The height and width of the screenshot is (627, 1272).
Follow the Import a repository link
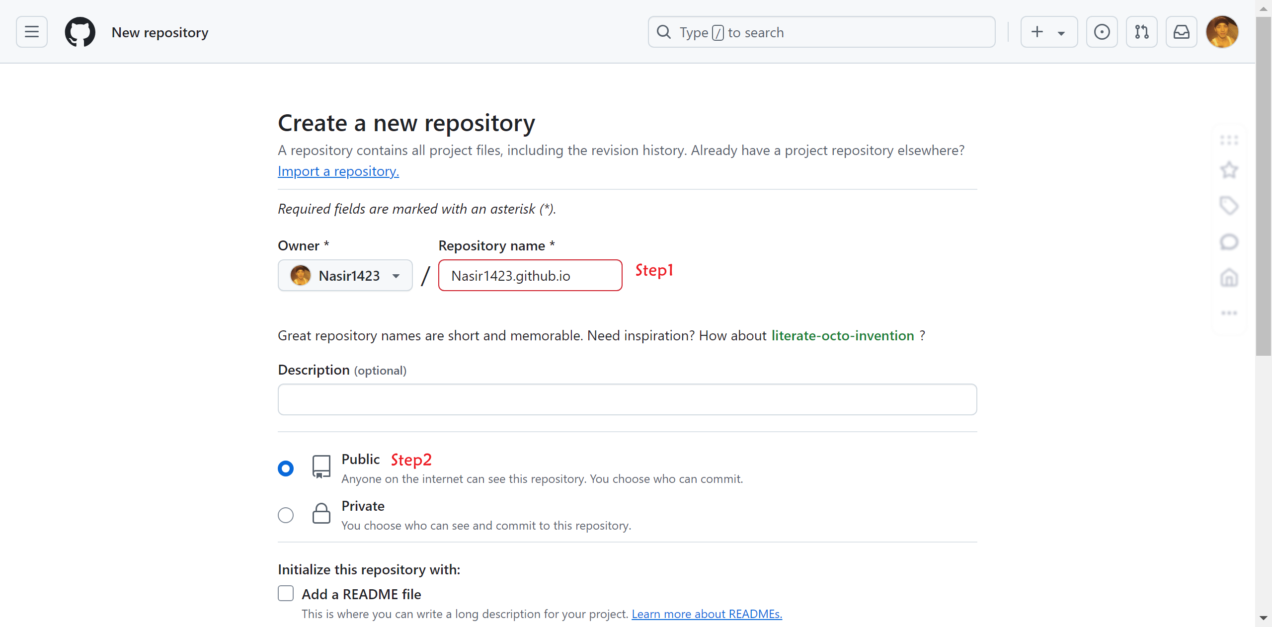(338, 171)
